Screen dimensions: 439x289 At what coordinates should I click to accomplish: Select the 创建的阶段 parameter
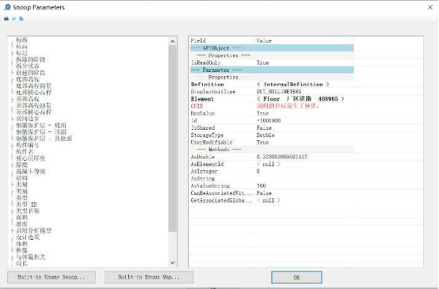pos(31,73)
